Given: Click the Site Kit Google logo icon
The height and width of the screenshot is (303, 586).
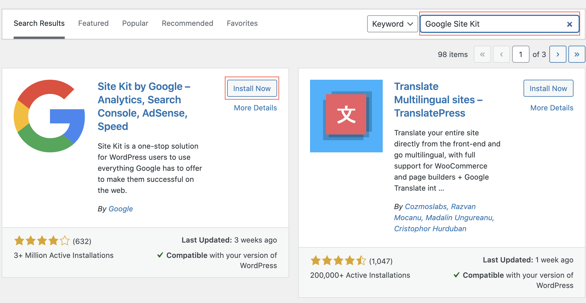Looking at the screenshot, I should (x=49, y=116).
